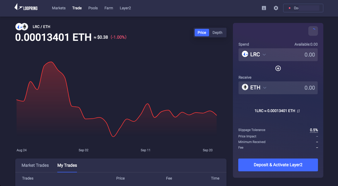
Task: Switch to Market Trades tab
Action: coord(35,165)
